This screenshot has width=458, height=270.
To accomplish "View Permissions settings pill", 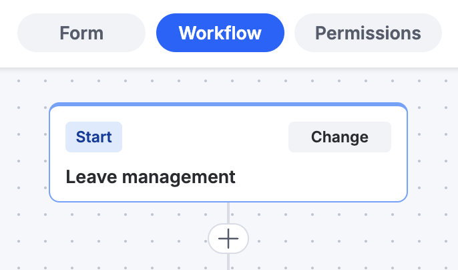I will click(368, 33).
